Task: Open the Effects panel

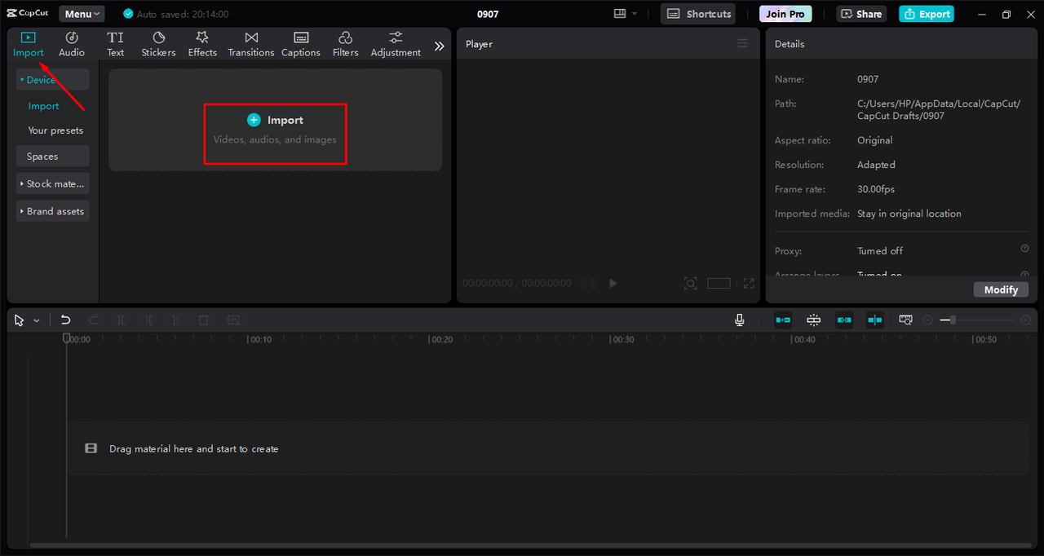Action: click(x=202, y=44)
